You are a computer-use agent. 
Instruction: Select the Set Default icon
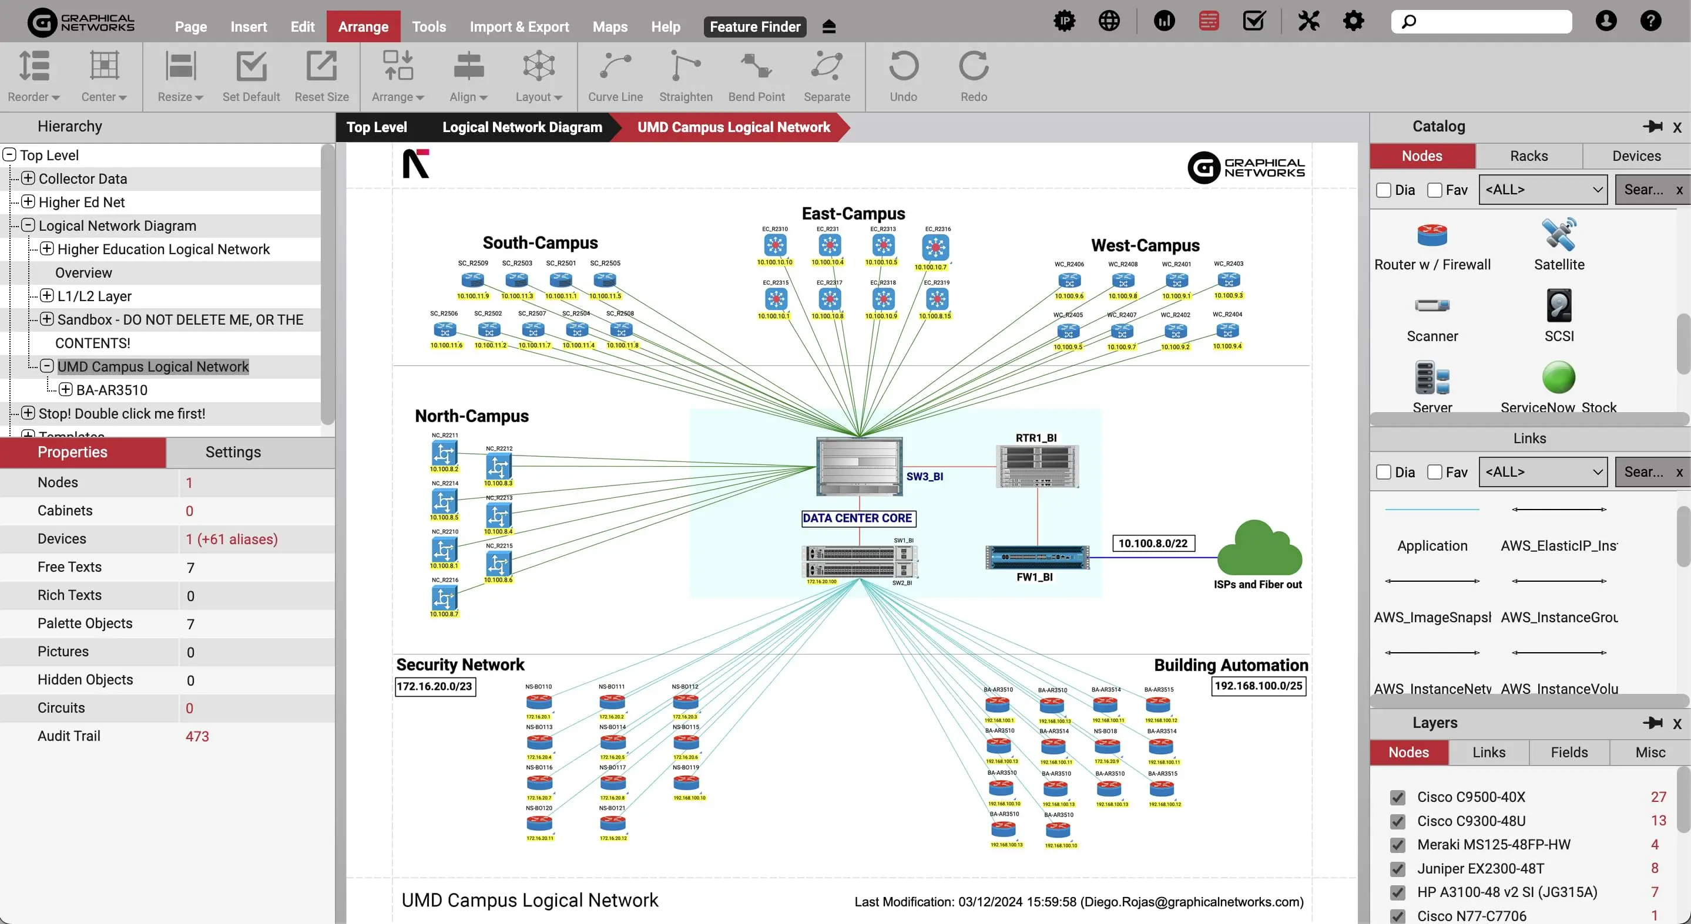click(251, 67)
